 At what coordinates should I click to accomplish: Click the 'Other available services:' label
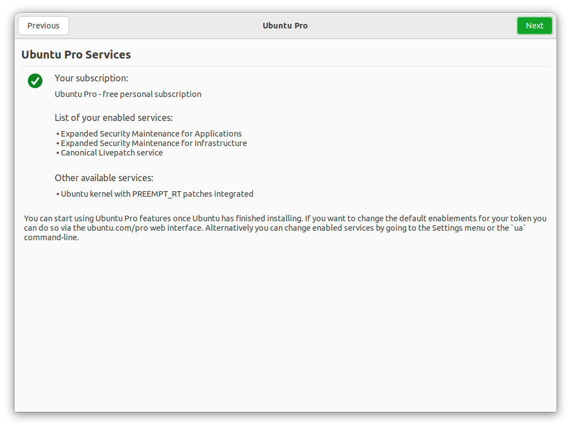104,178
